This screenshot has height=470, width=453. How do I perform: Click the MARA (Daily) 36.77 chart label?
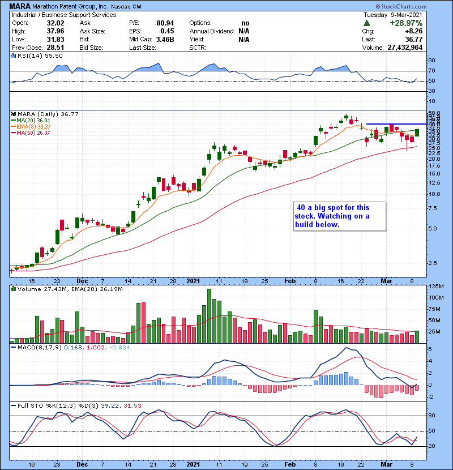pos(48,114)
